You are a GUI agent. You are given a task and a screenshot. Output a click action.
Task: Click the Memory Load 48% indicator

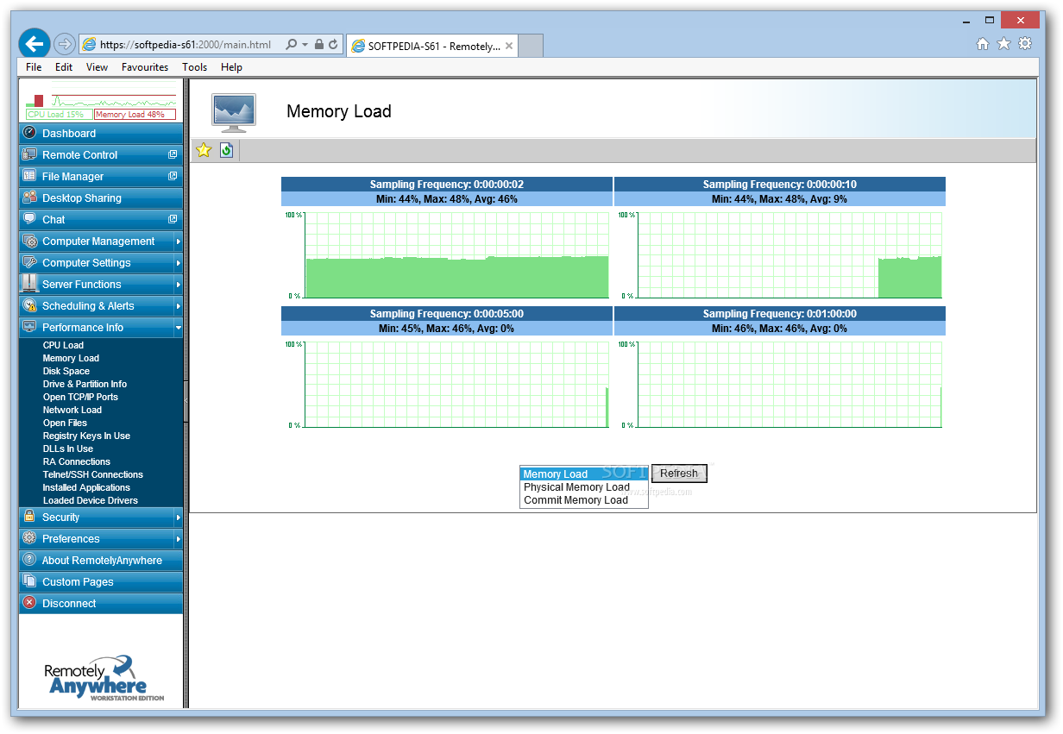(x=135, y=114)
